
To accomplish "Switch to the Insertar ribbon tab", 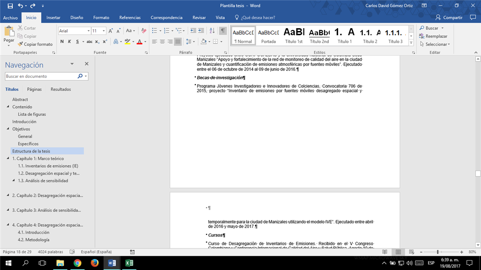I will [x=54, y=17].
